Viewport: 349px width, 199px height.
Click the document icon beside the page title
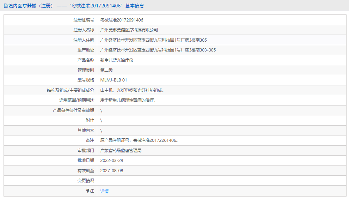(6, 6)
